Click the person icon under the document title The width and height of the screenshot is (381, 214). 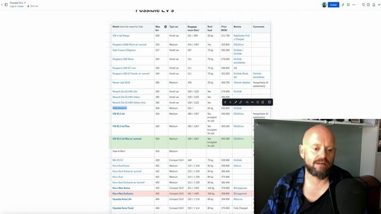click(28, 6)
